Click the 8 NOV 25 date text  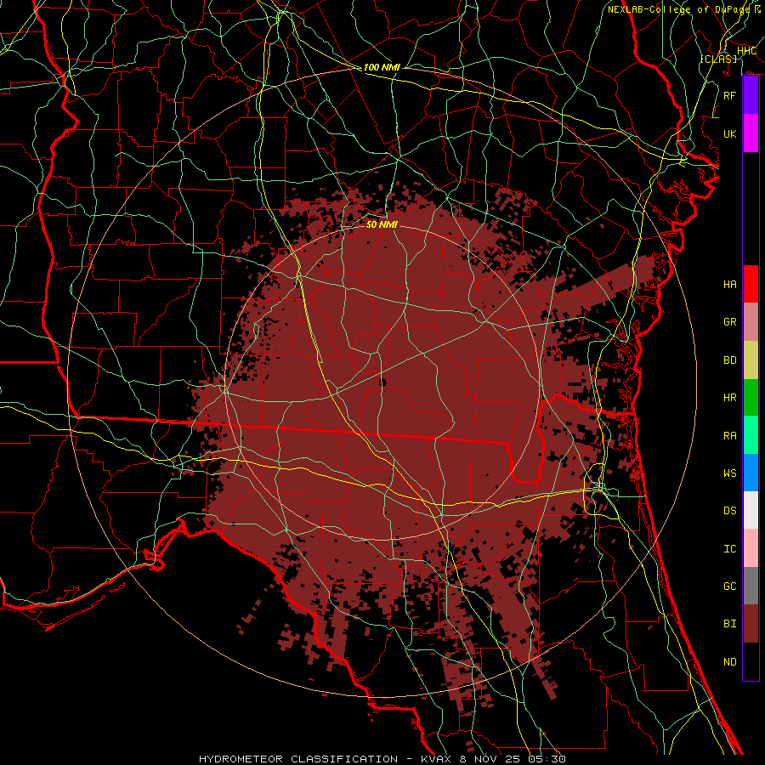coord(492,759)
